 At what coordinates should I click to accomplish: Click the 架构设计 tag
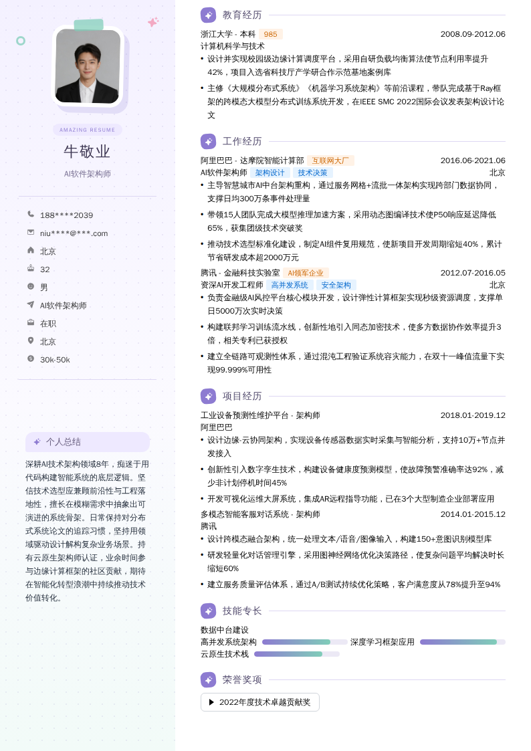[270, 173]
